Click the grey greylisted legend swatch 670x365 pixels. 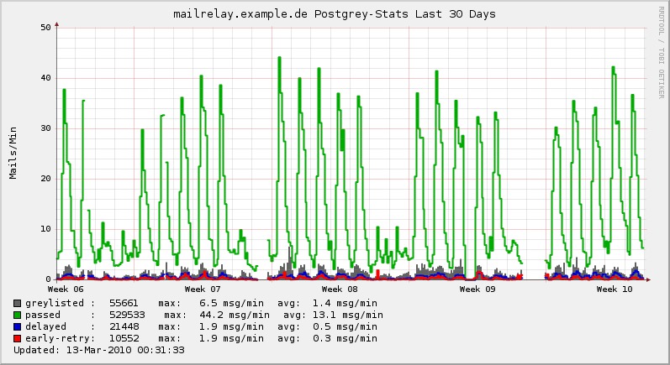pos(17,303)
